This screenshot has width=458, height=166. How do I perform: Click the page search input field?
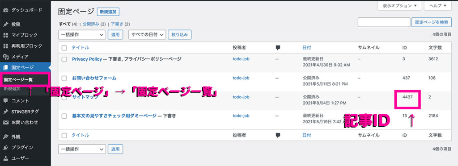point(384,22)
